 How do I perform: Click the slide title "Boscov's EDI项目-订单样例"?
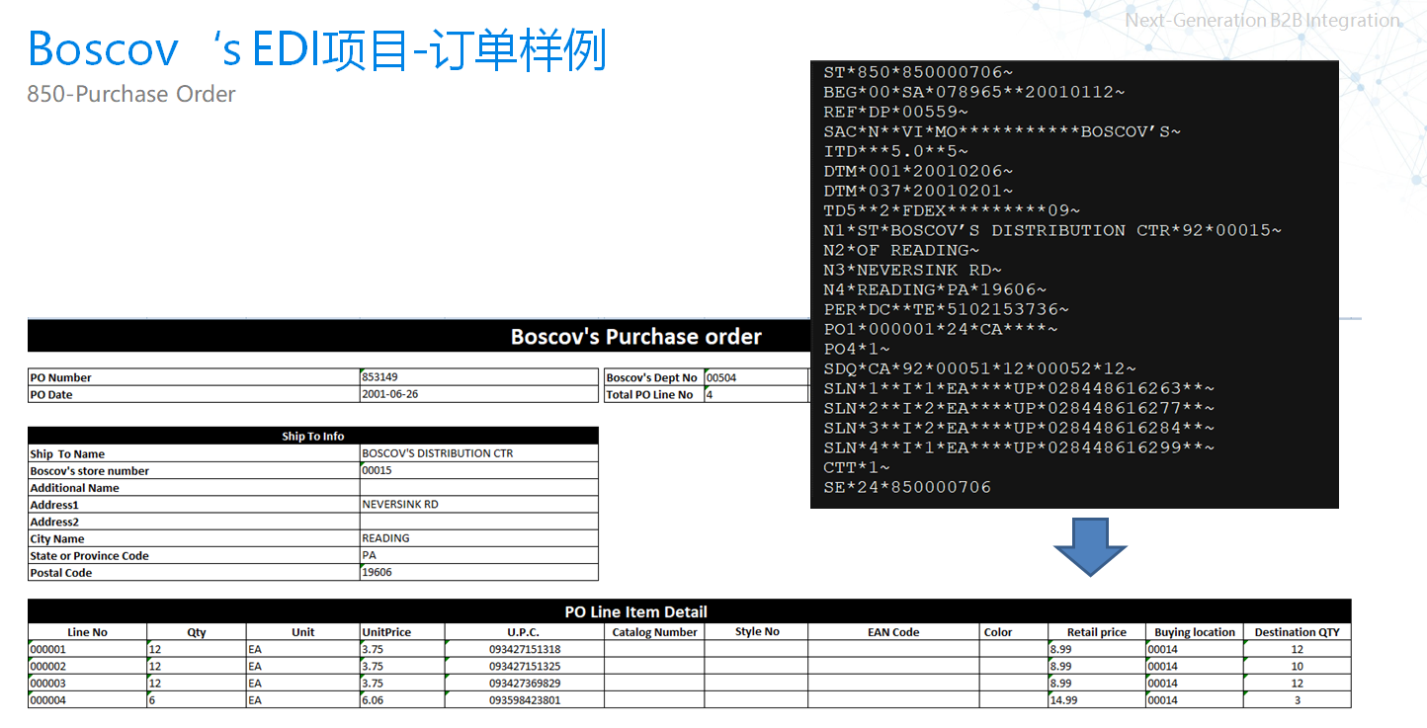pos(316,49)
